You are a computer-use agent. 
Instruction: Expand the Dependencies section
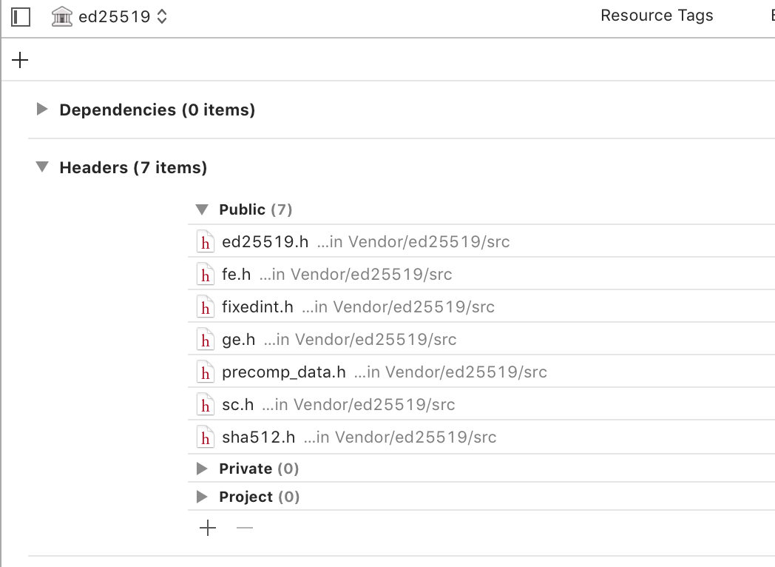[41, 110]
